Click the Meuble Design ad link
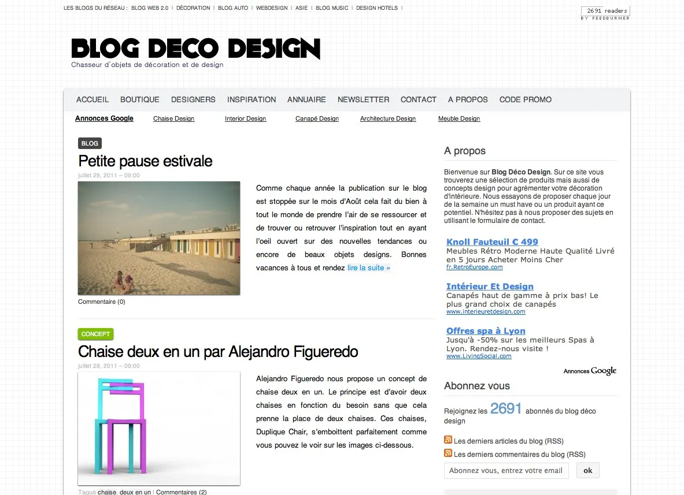The height and width of the screenshot is (495, 684). [459, 118]
